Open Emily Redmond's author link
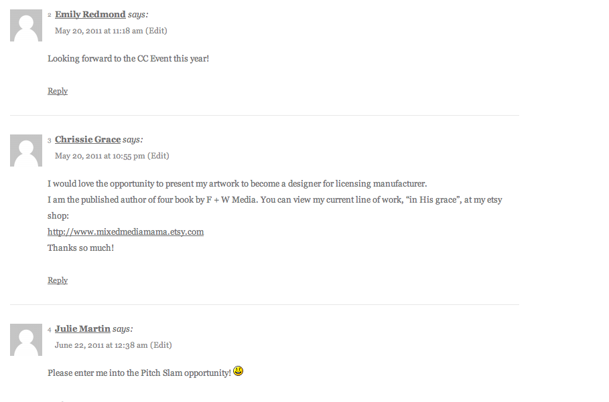Viewport: 609px width, 402px height. (x=90, y=14)
